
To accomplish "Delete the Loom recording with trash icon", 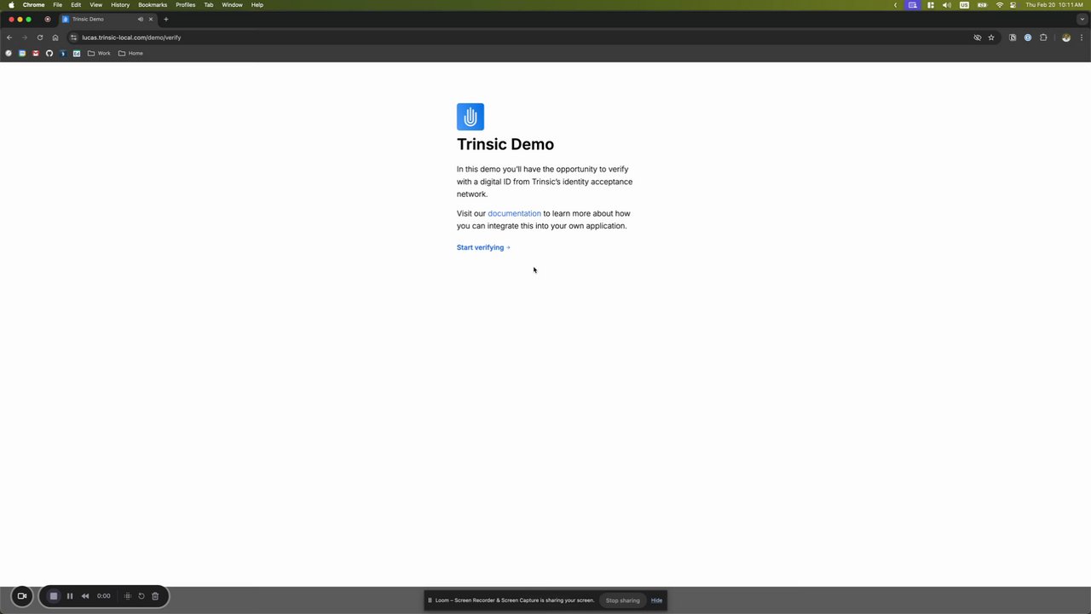I will [155, 596].
